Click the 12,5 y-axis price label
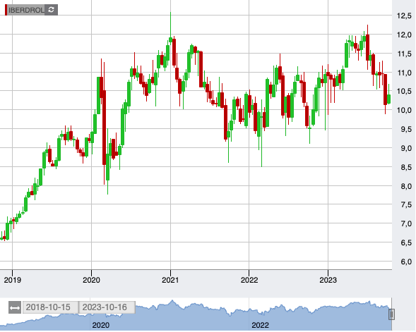 pos(404,16)
